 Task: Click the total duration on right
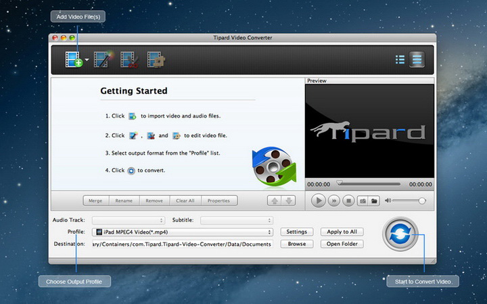coord(421,184)
